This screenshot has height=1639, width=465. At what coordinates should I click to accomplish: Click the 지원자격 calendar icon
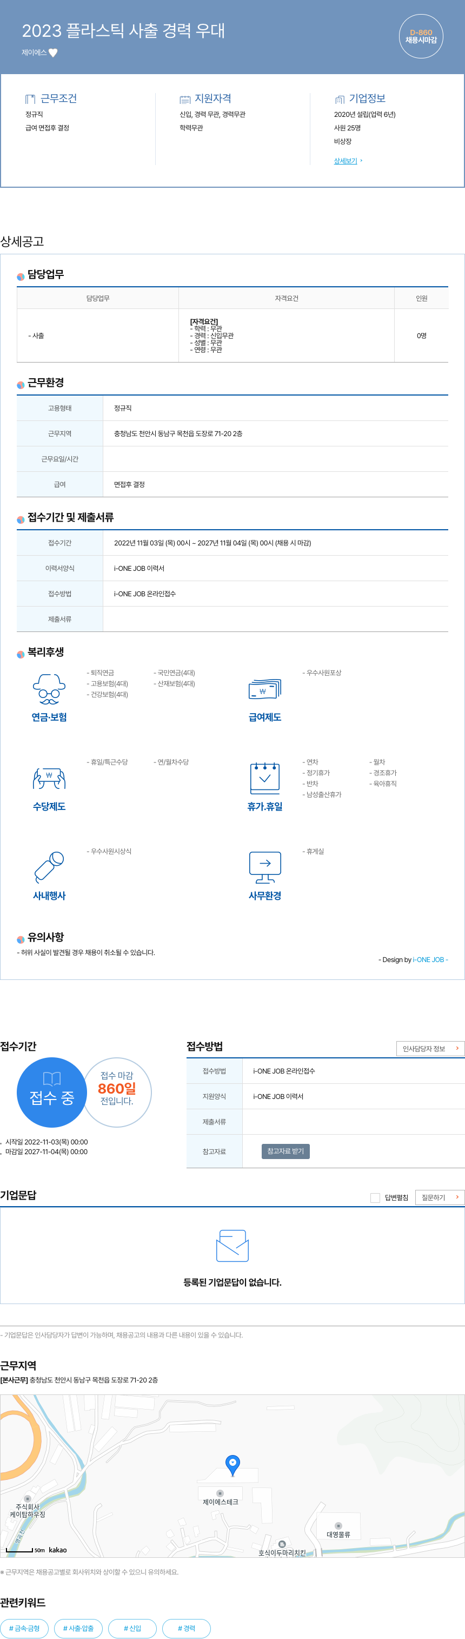185,99
